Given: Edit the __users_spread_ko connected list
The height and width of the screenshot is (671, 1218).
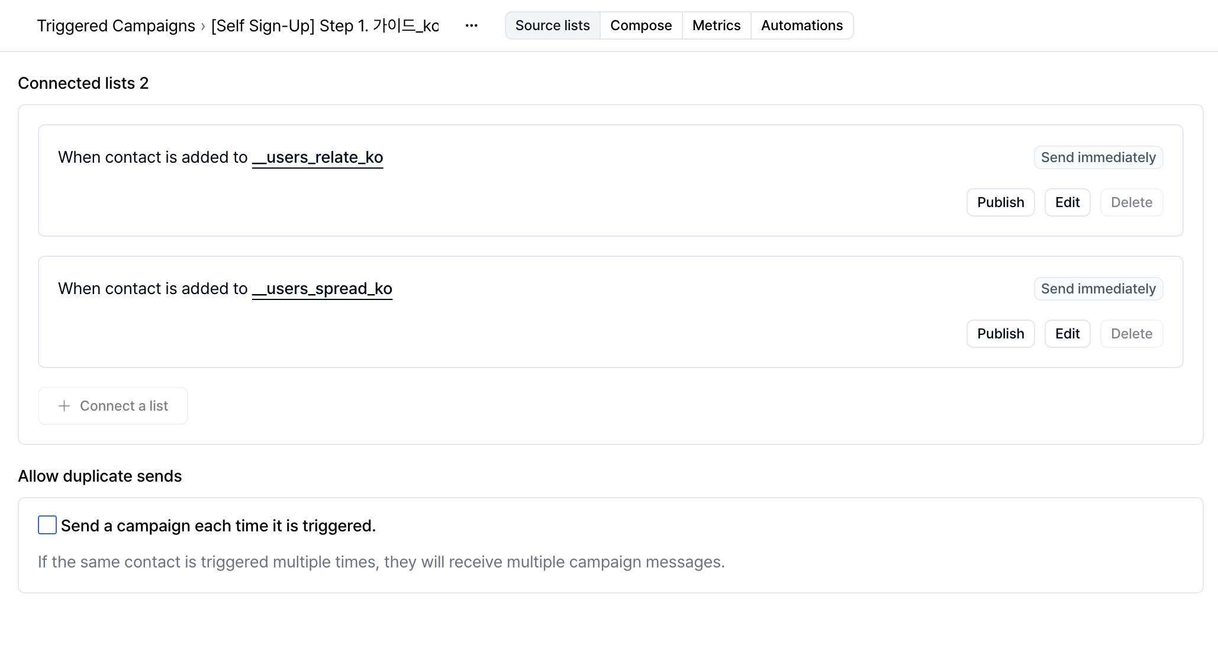Looking at the screenshot, I should pyautogui.click(x=1067, y=334).
